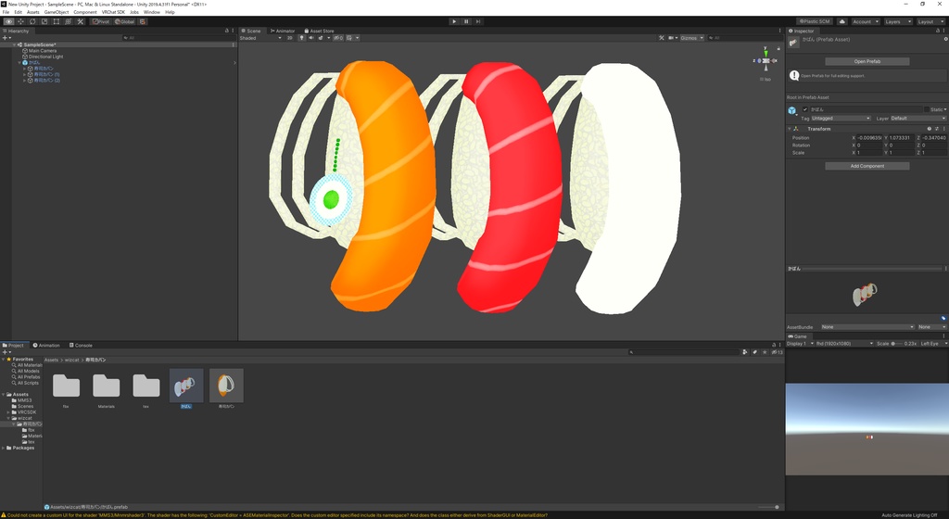Open Plastic SCM window
The height and width of the screenshot is (519, 949).
coord(814,21)
